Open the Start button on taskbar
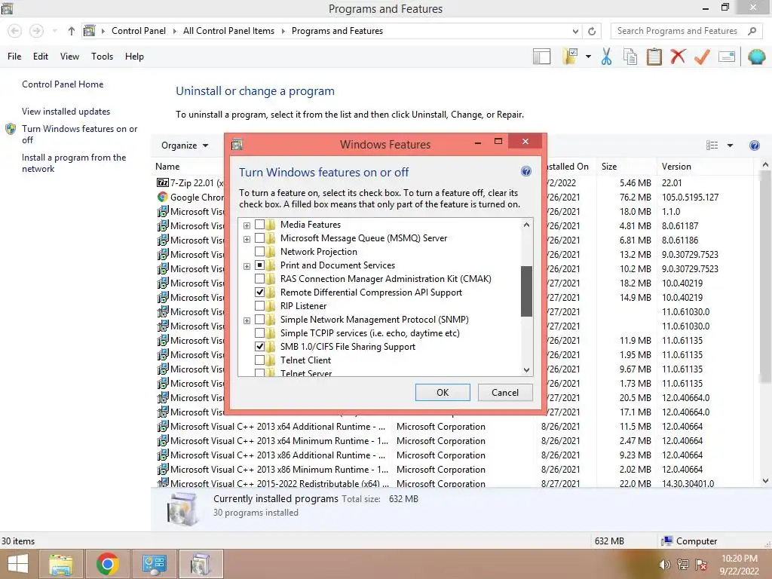 pyautogui.click(x=18, y=564)
